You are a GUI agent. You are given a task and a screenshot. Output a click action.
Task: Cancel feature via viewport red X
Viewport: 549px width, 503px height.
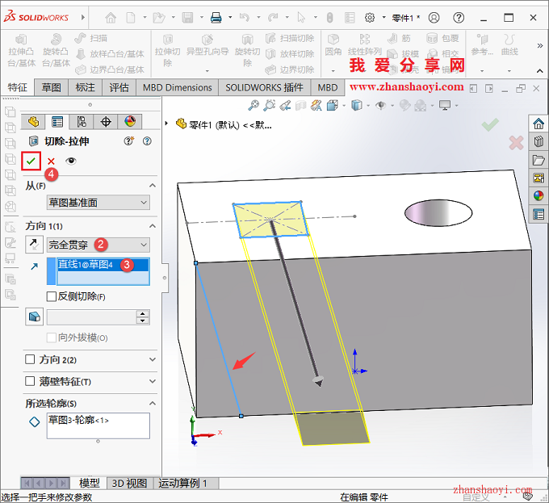(x=517, y=142)
